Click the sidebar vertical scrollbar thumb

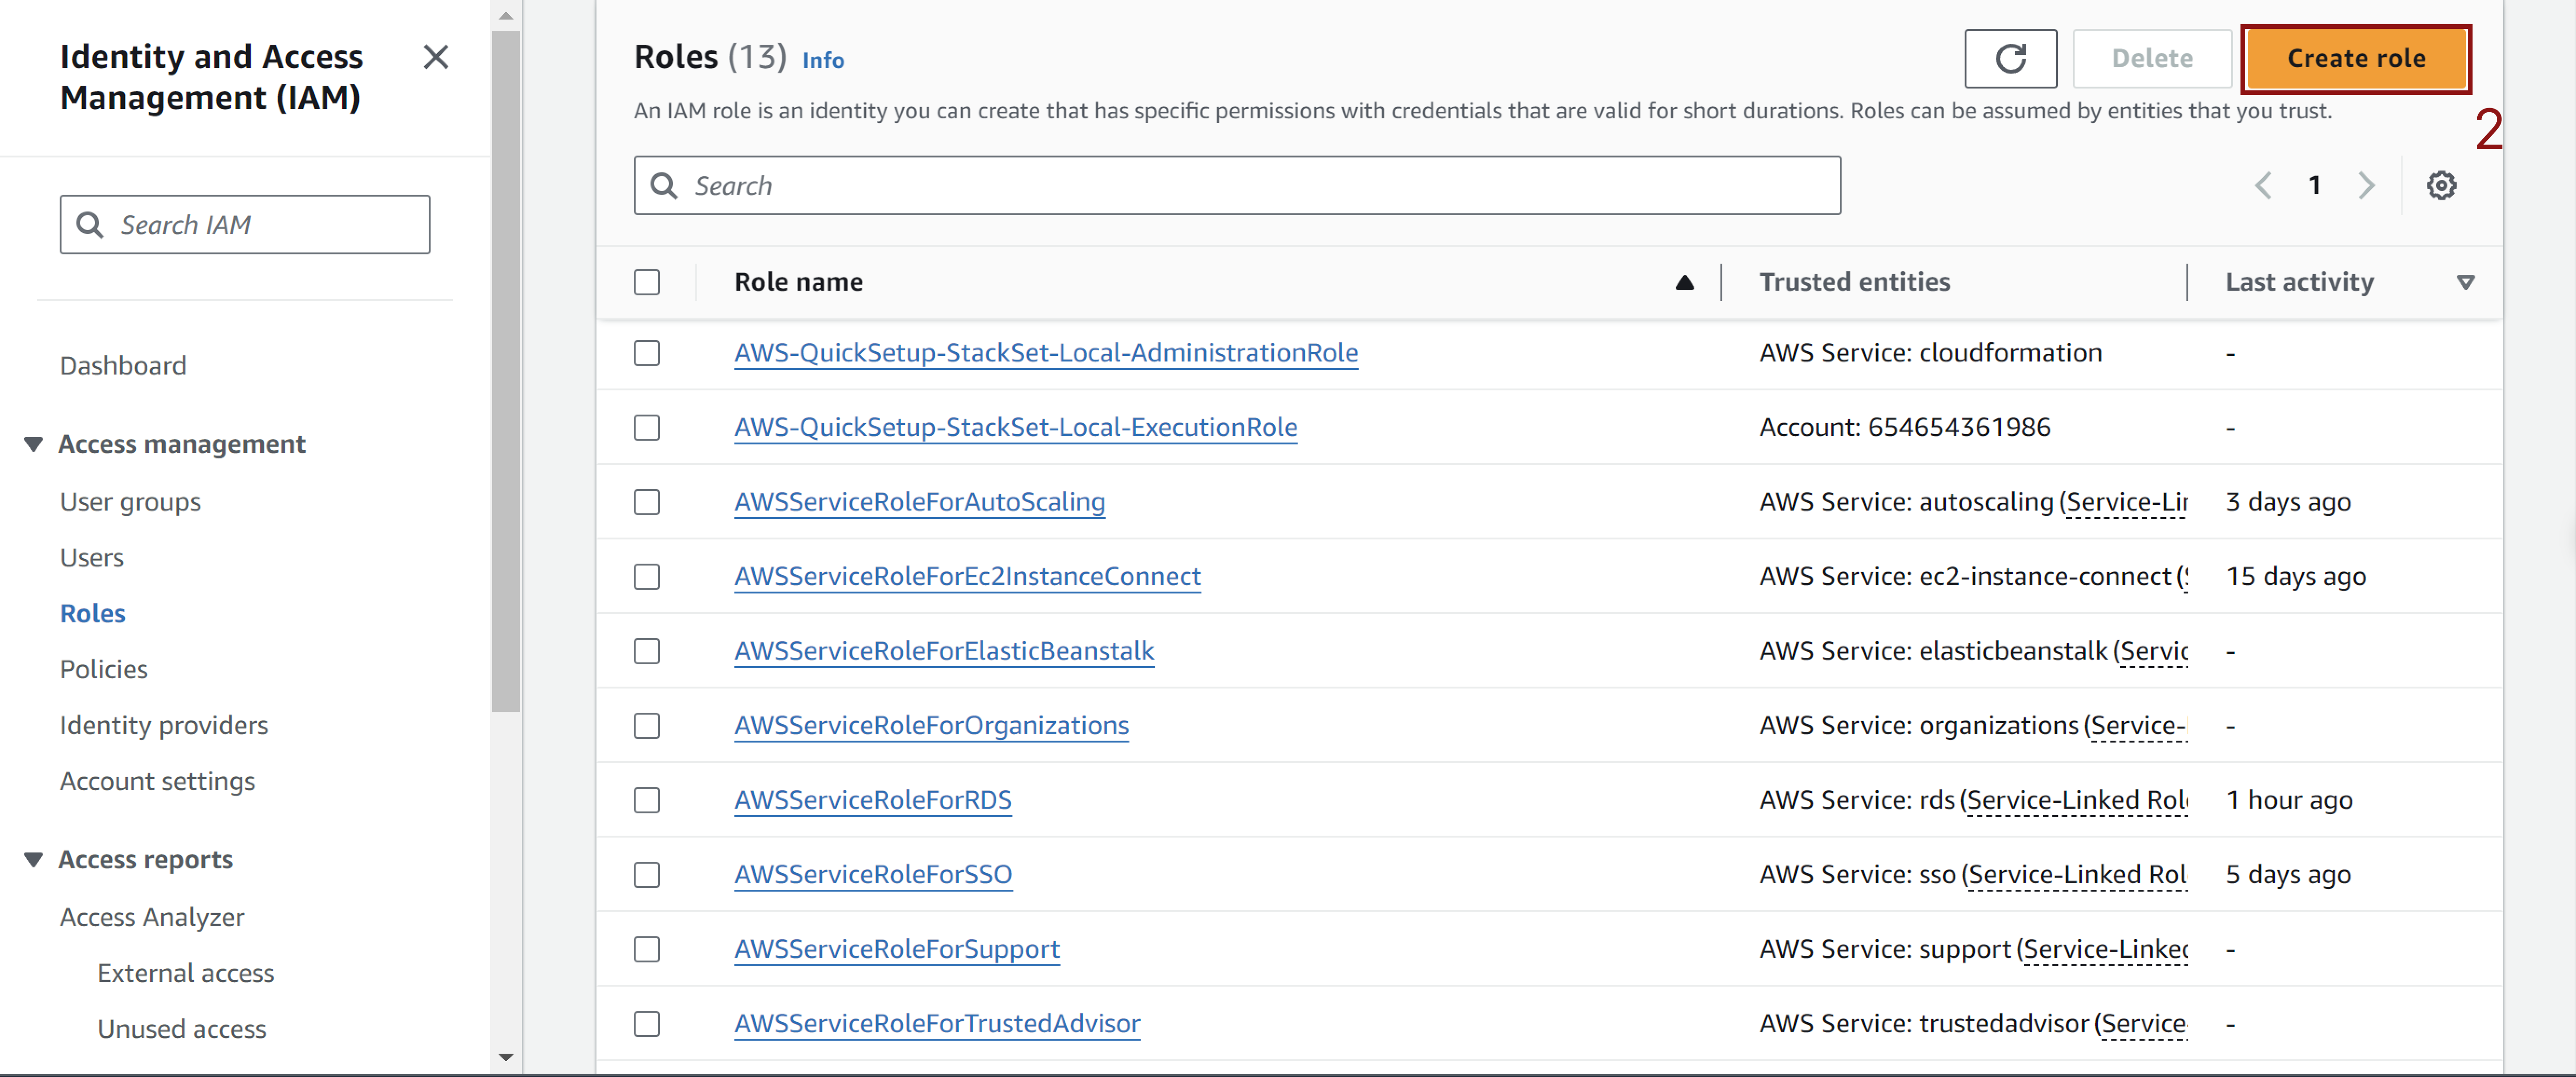pos(506,370)
